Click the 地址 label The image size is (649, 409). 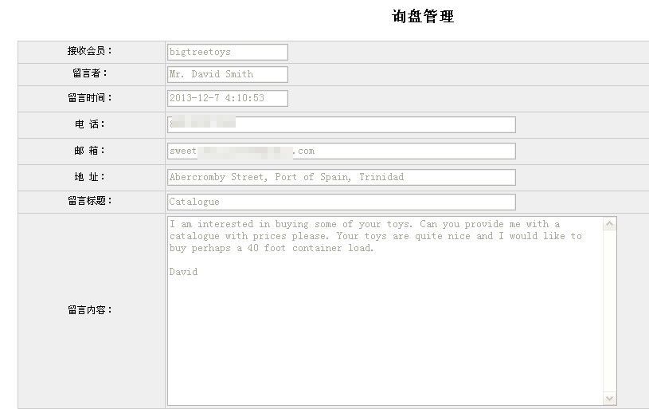(90, 177)
